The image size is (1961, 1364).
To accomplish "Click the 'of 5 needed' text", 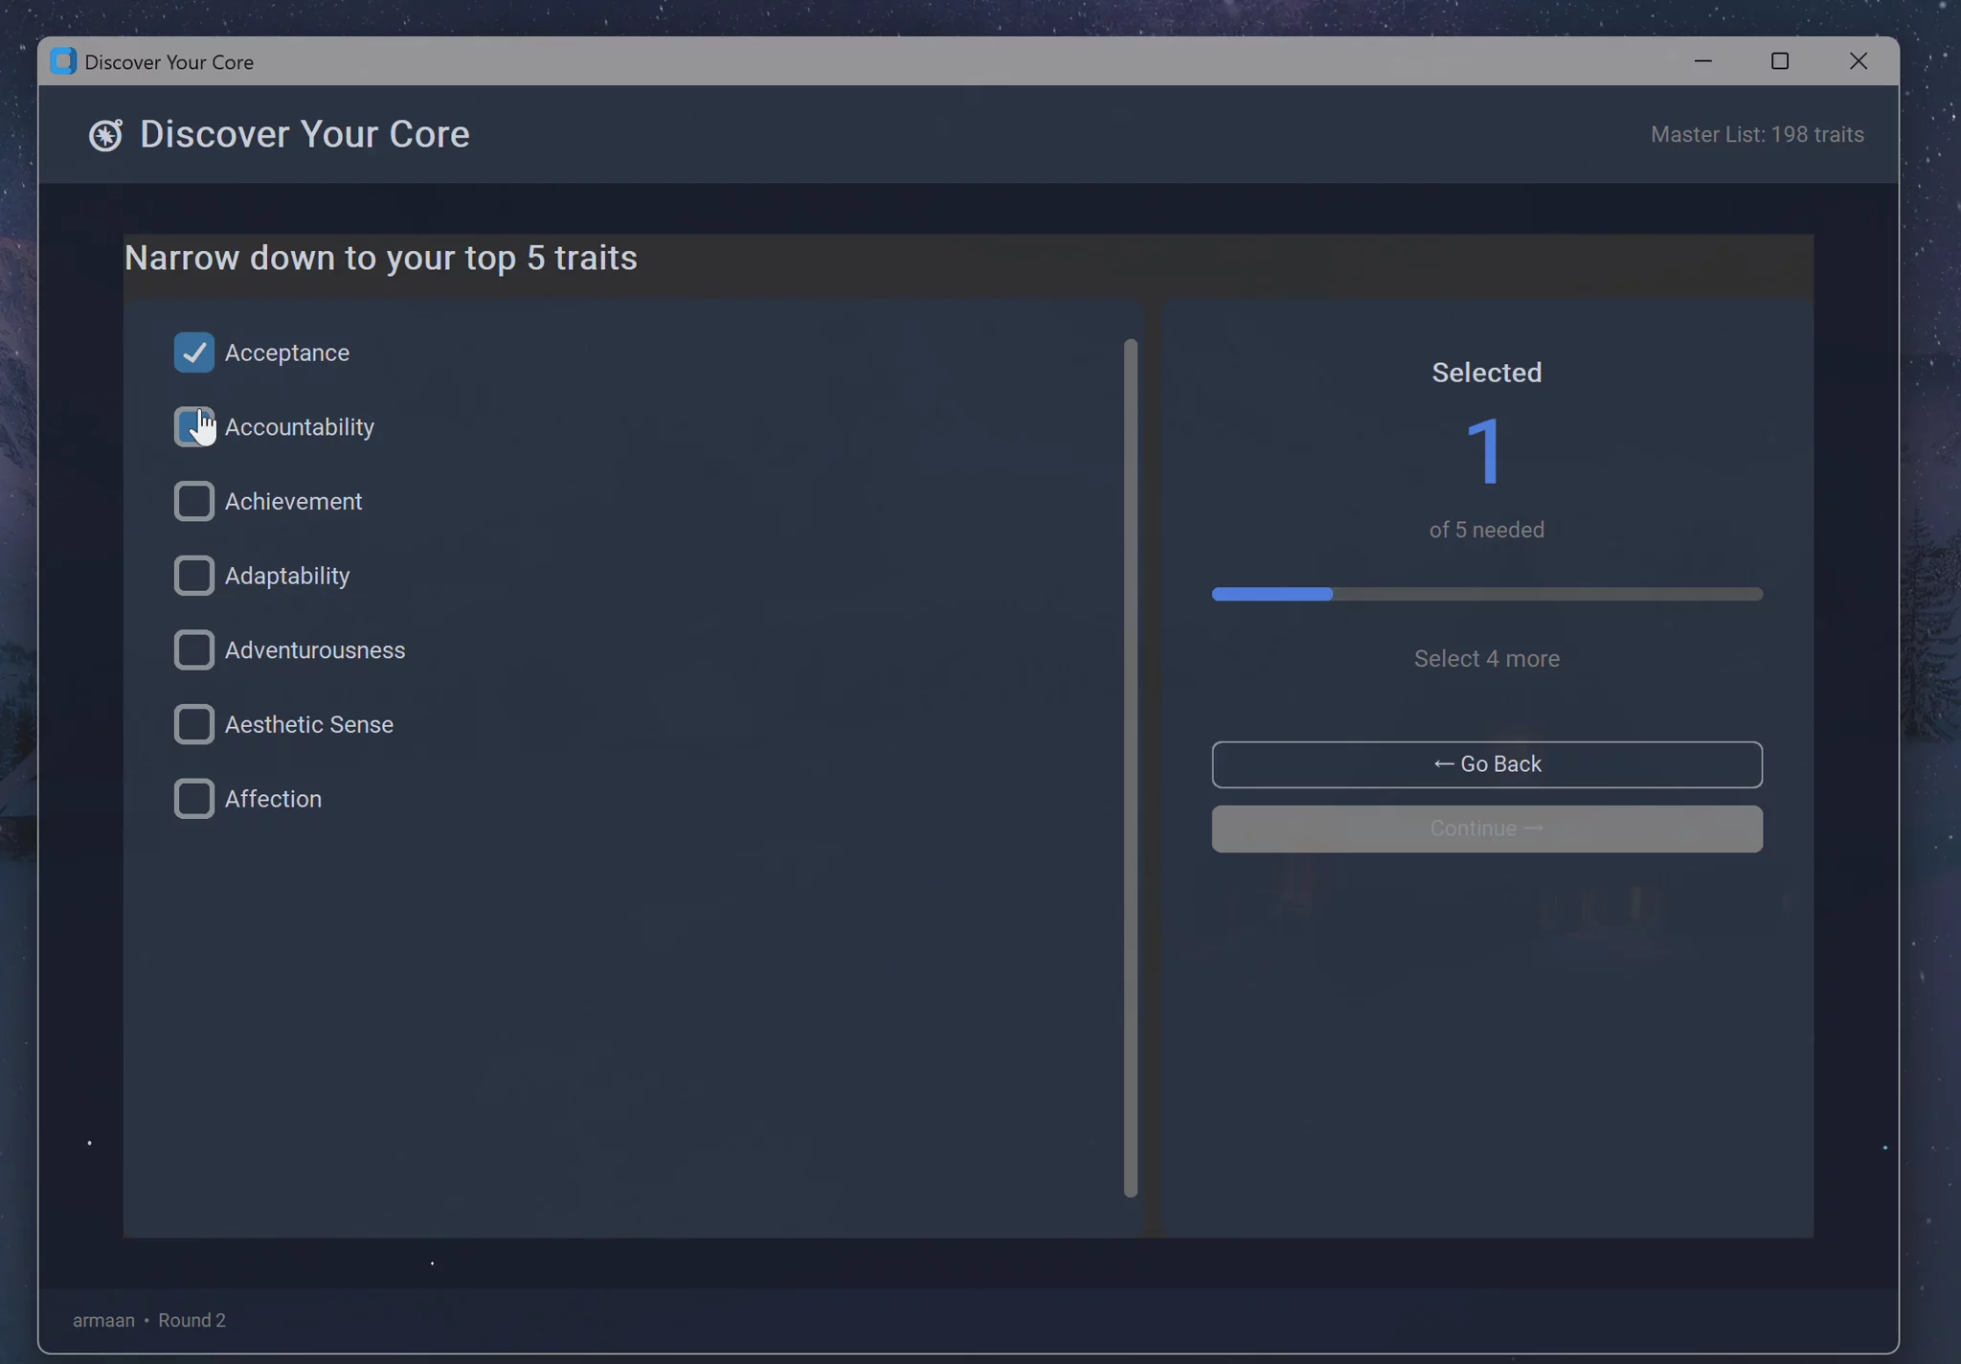I will 1486,530.
